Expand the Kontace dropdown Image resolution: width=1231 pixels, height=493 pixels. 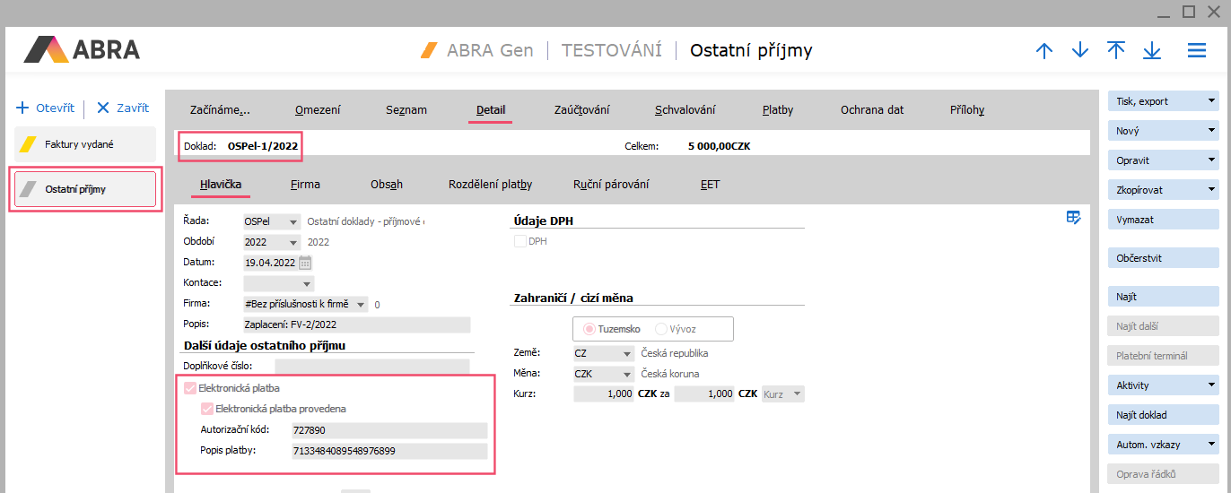click(294, 283)
